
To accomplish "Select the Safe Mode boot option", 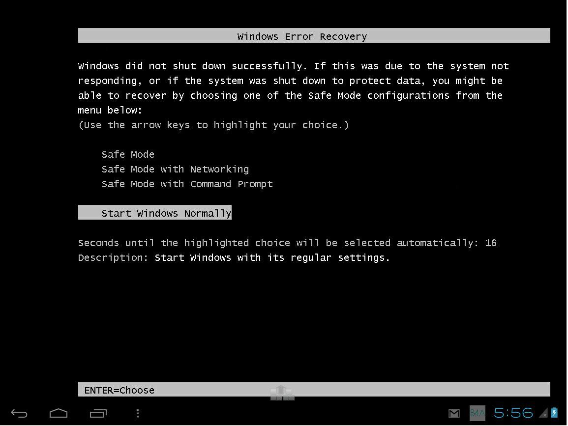I will pos(128,155).
